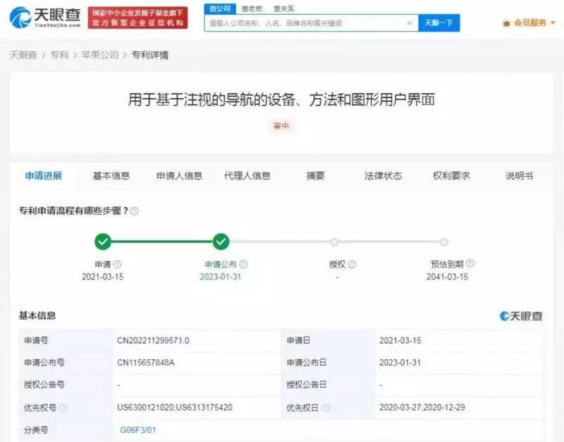Viewport: 564px width, 442px height.
Task: Click the 申请日 value 2021-03-15 in table
Action: click(x=400, y=340)
